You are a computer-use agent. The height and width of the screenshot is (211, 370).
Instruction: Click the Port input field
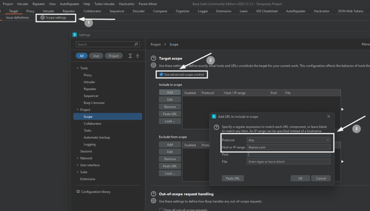[288, 154]
